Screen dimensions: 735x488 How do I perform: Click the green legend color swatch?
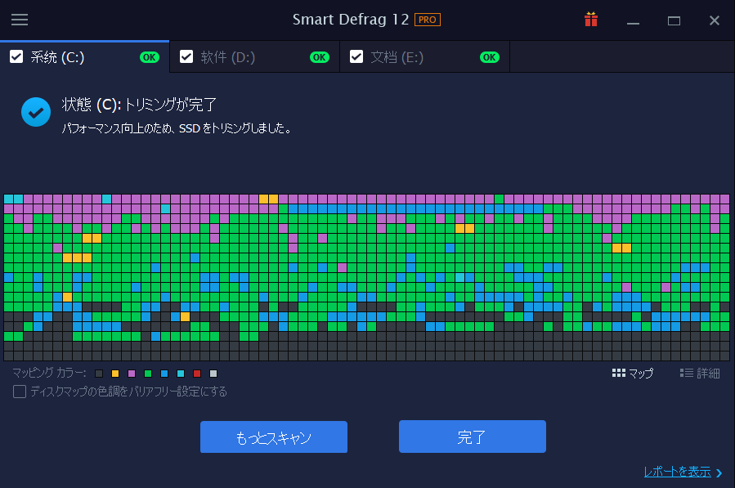(x=148, y=374)
